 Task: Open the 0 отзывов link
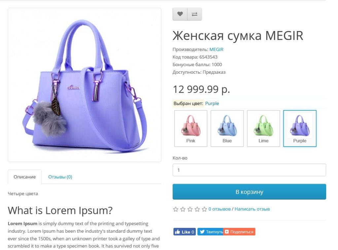220,209
